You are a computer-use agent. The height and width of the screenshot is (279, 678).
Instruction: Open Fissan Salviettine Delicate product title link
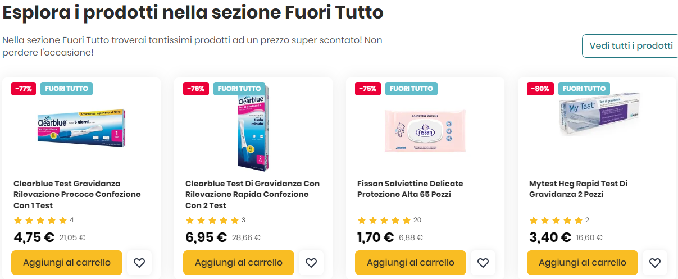[x=410, y=189]
